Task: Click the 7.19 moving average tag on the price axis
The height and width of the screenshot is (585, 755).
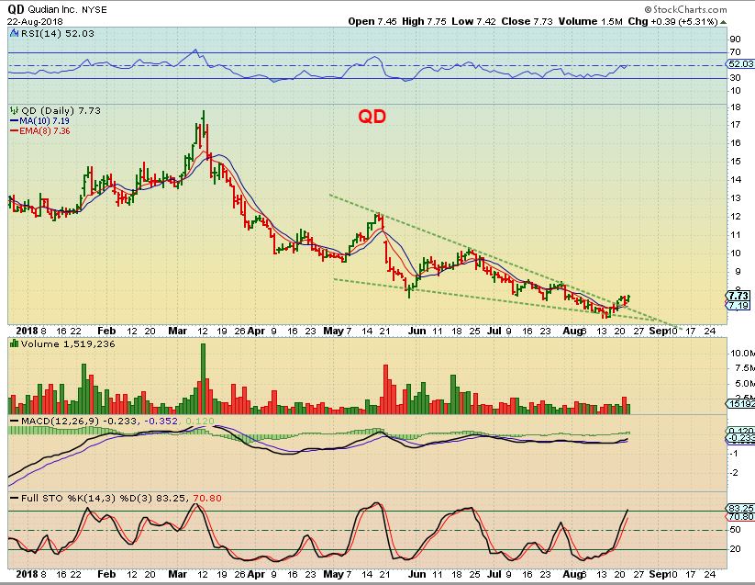Action: [738, 306]
